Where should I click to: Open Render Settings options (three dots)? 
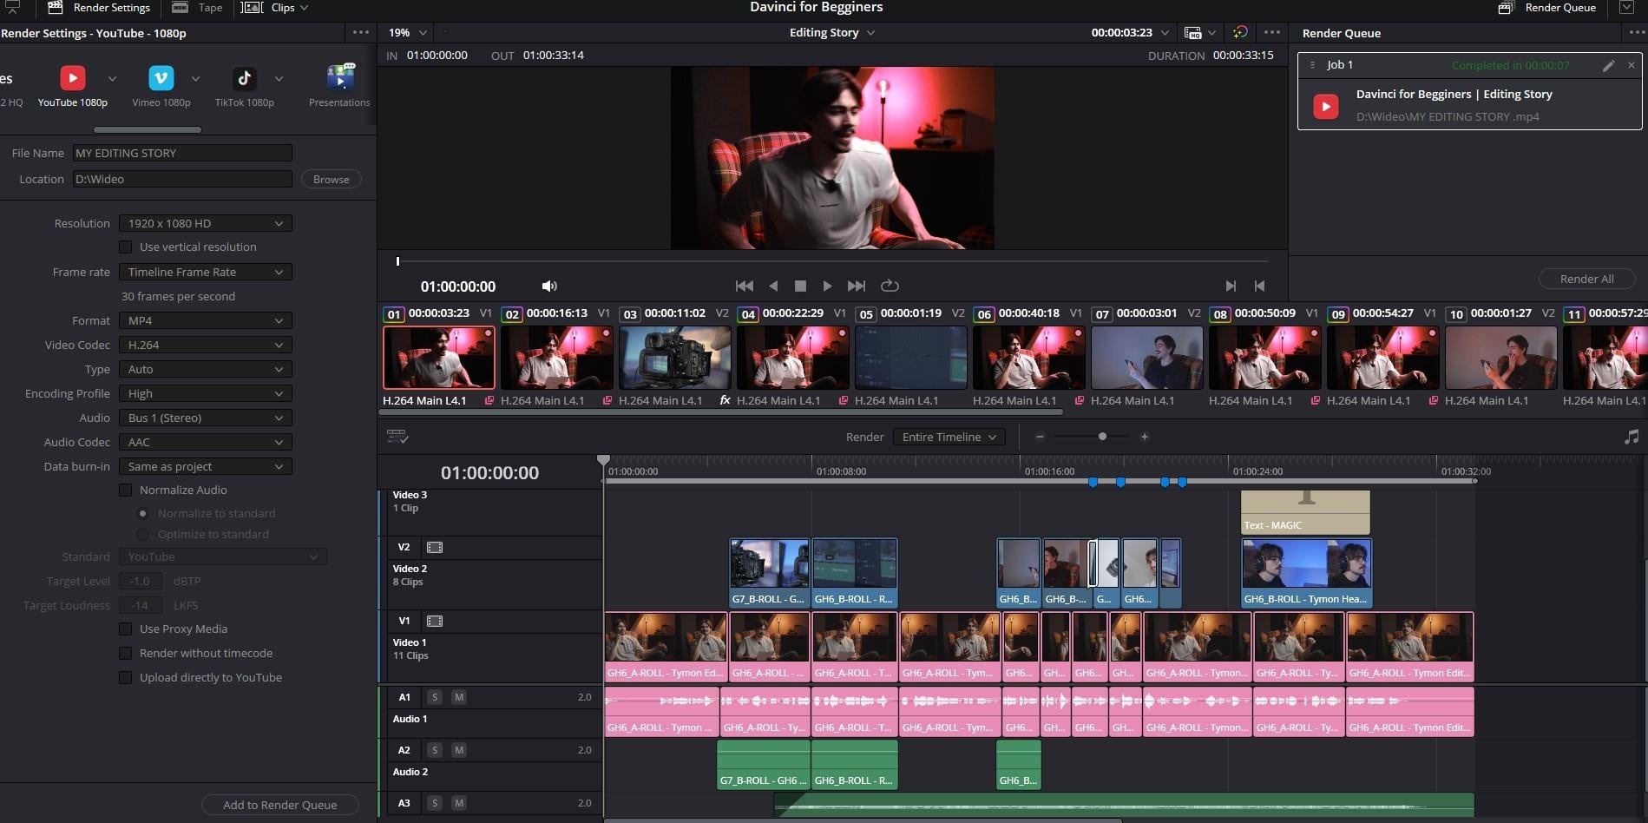coord(361,33)
